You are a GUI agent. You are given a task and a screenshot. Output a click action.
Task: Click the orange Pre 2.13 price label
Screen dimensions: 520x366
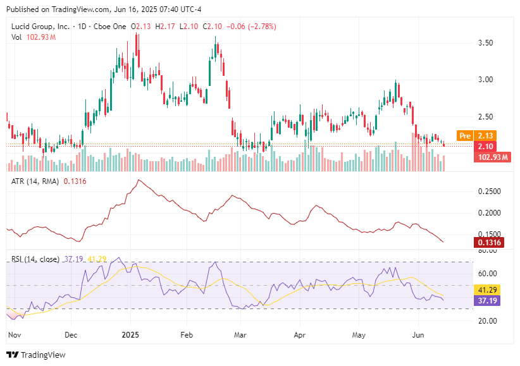476,136
